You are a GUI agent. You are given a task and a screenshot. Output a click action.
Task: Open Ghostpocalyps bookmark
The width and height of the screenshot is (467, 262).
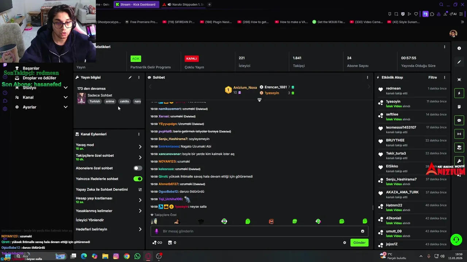[109, 22]
